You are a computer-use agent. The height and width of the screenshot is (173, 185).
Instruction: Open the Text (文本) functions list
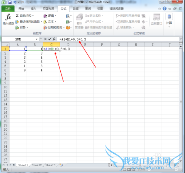click(50, 22)
